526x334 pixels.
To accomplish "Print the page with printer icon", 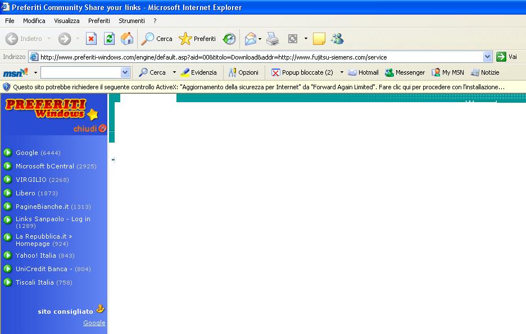I will pyautogui.click(x=273, y=39).
